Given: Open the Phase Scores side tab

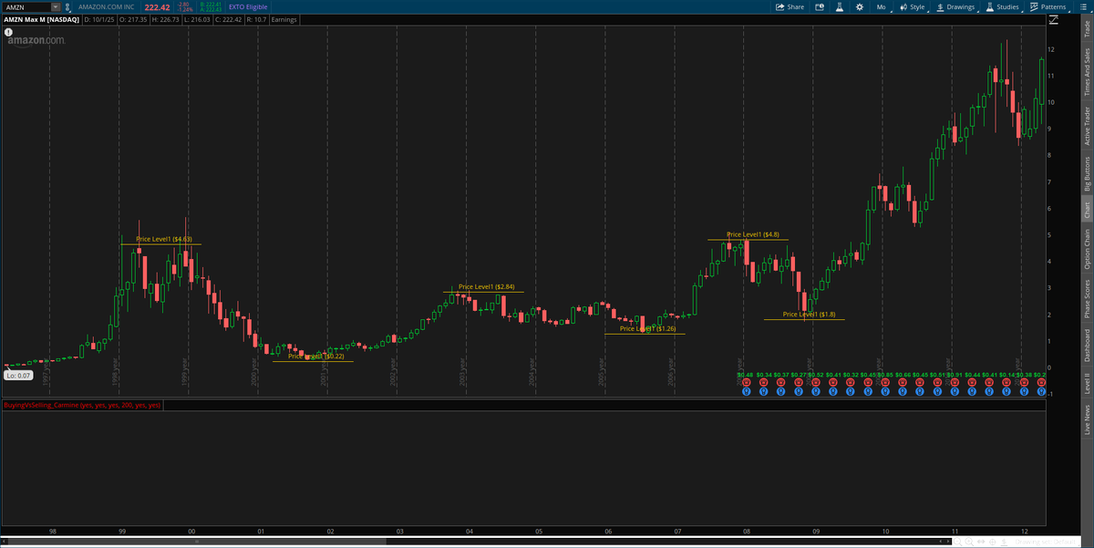Looking at the screenshot, I should [1086, 299].
